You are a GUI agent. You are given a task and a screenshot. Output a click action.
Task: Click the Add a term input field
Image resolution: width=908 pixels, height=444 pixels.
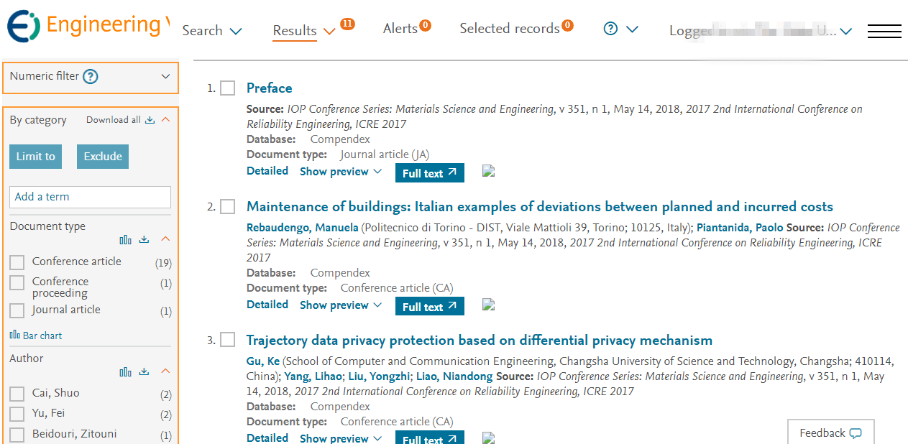point(90,197)
